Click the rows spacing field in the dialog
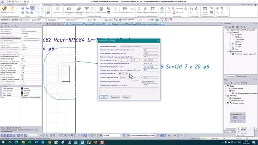258x145 pixels. pos(150,67)
